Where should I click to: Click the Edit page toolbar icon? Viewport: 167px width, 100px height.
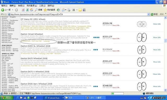pos(74,10)
